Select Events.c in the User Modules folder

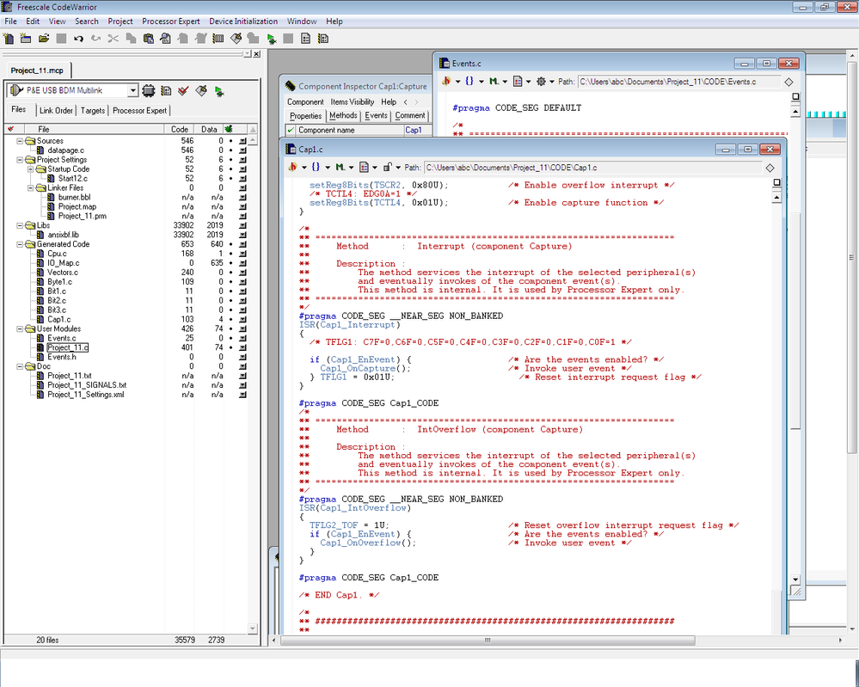pyautogui.click(x=61, y=338)
